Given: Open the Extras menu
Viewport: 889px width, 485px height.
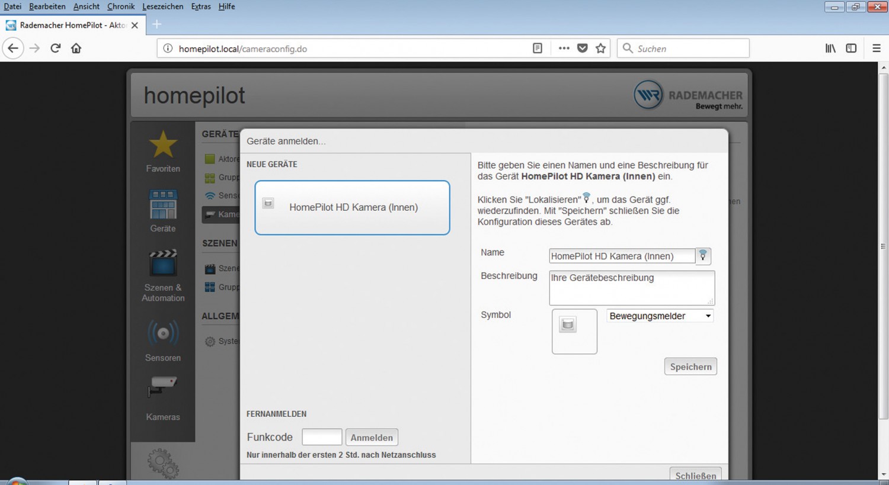Looking at the screenshot, I should tap(201, 7).
